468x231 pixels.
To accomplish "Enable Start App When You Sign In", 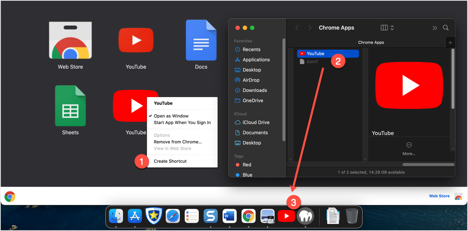I will tap(182, 123).
